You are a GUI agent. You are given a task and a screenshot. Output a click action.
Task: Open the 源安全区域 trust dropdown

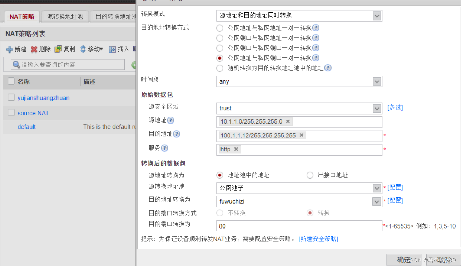377,109
